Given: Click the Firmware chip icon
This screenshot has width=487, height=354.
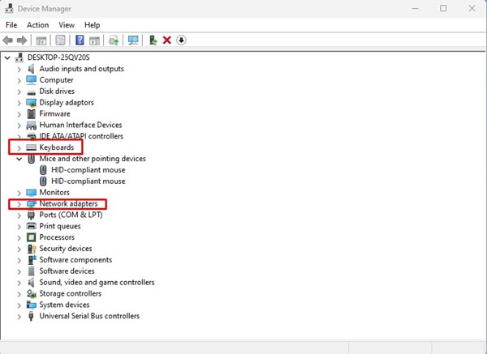Looking at the screenshot, I should [31, 113].
